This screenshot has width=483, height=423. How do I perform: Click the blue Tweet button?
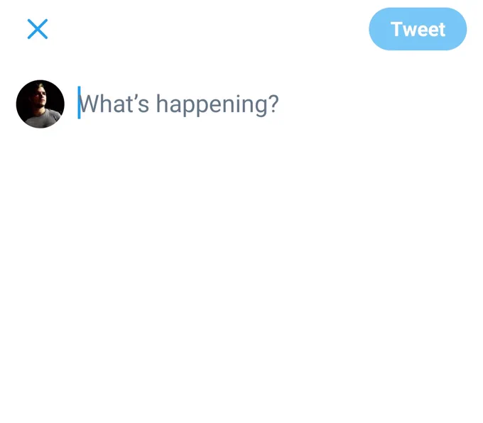[x=418, y=29]
